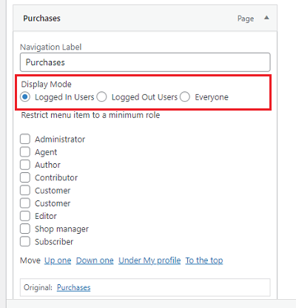
Task: Click the To the top link
Action: click(204, 261)
